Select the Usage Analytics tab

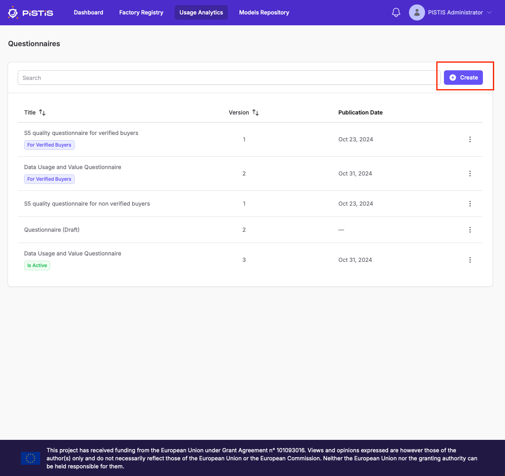(x=201, y=12)
